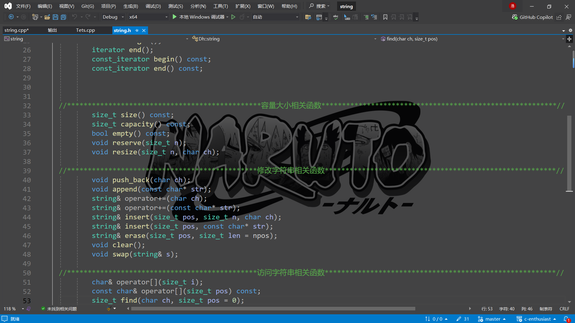Image resolution: width=575 pixels, height=323 pixels.
Task: Open the Debug configuration dropdown
Action: pyautogui.click(x=113, y=17)
